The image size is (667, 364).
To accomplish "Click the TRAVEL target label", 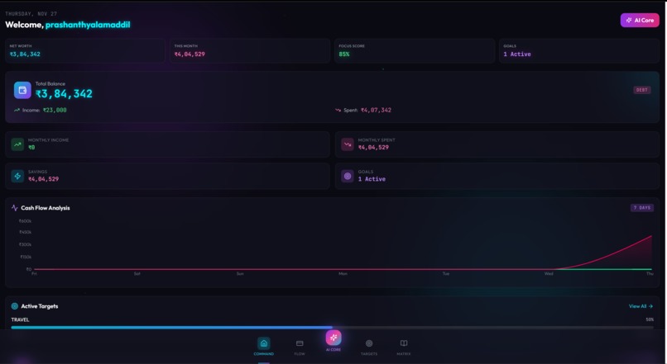I will (20, 320).
